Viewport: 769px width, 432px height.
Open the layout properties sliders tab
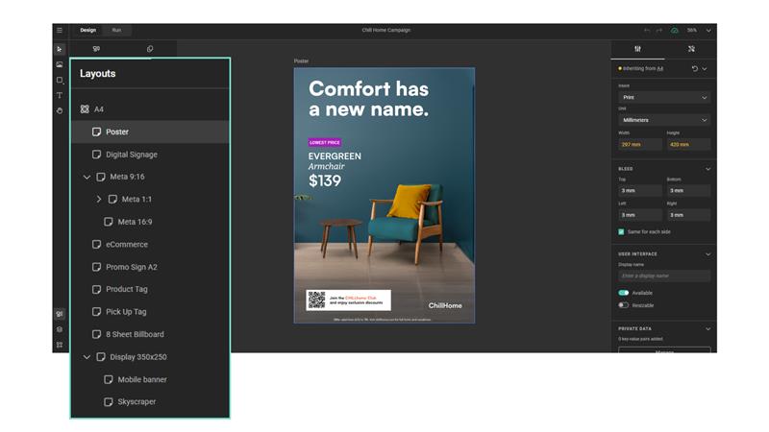tap(637, 49)
